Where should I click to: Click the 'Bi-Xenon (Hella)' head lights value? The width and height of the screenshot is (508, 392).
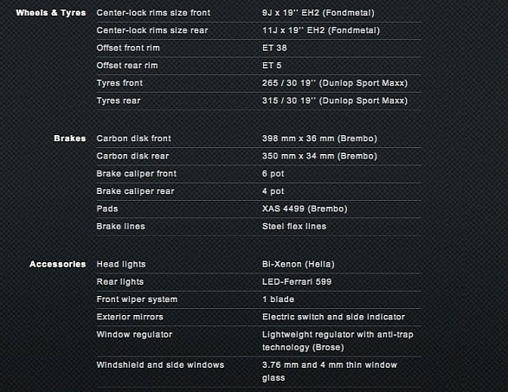point(299,264)
